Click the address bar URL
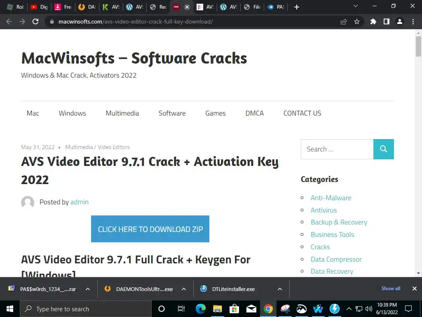422x317 pixels. pyautogui.click(x=136, y=21)
